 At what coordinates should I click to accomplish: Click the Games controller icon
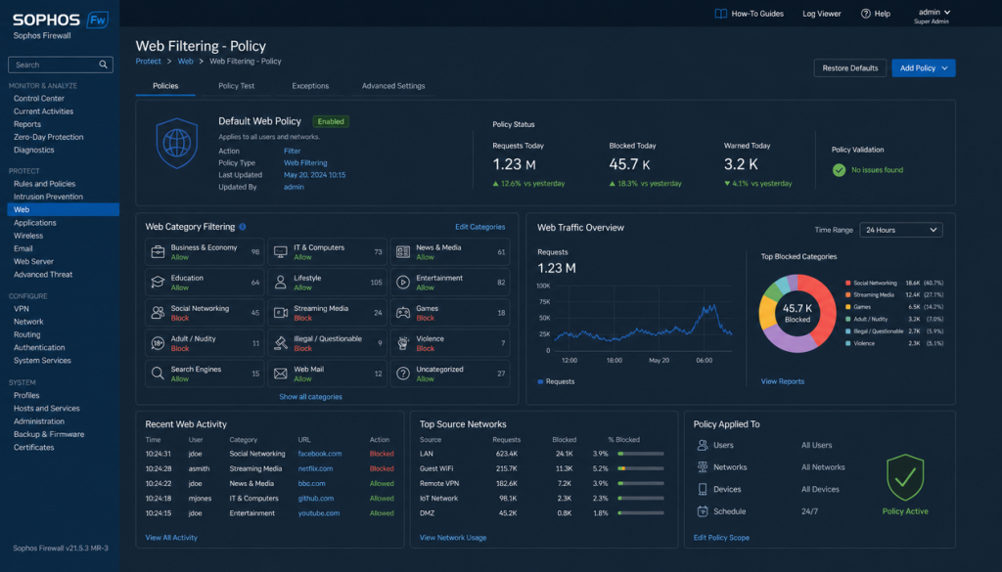click(402, 313)
